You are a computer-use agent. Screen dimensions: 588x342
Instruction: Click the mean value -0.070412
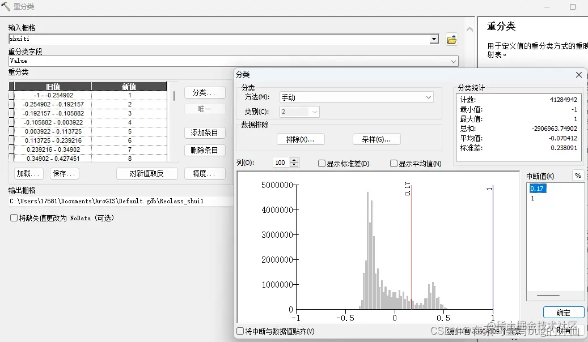pos(563,138)
